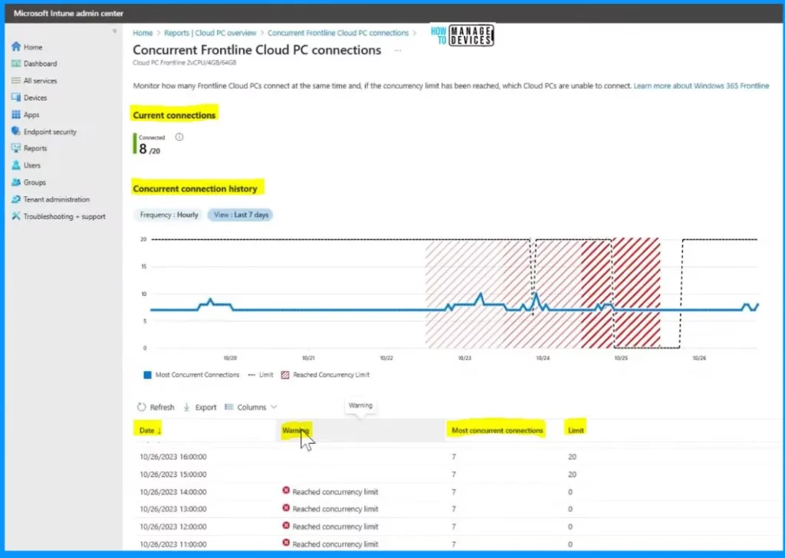785x558 pixels.
Task: Expand the Columns dropdown chevron
Action: (274, 407)
